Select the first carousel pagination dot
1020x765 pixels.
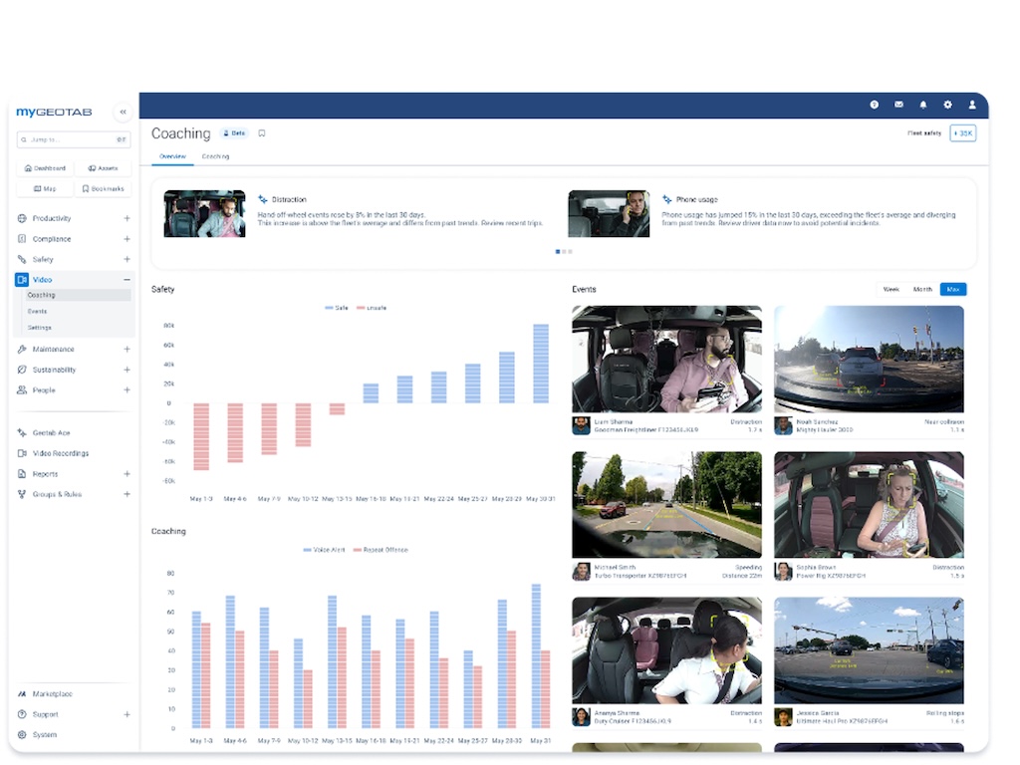coord(558,252)
